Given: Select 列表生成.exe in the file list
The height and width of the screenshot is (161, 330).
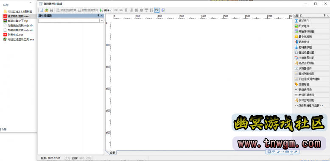Looking at the screenshot, I should (15, 35).
